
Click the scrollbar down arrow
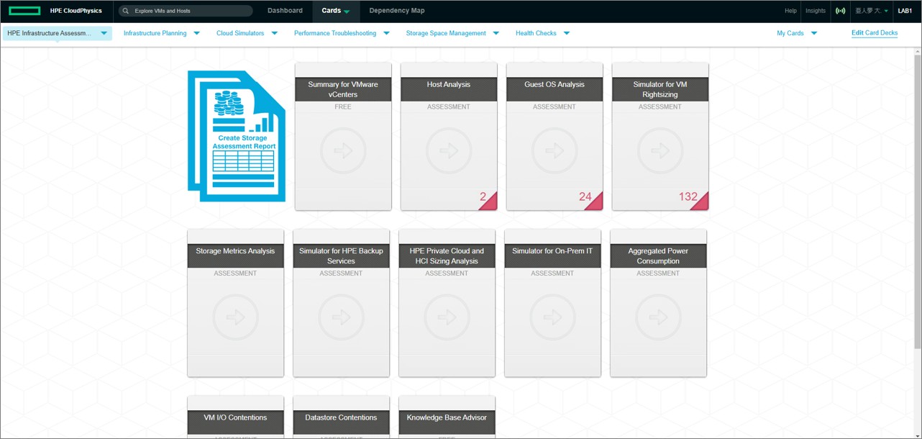click(x=918, y=435)
